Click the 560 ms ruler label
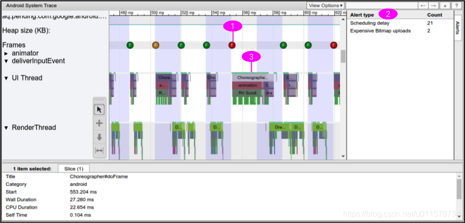Image resolution: width=465 pixels, height=223 pixels. (x=249, y=13)
